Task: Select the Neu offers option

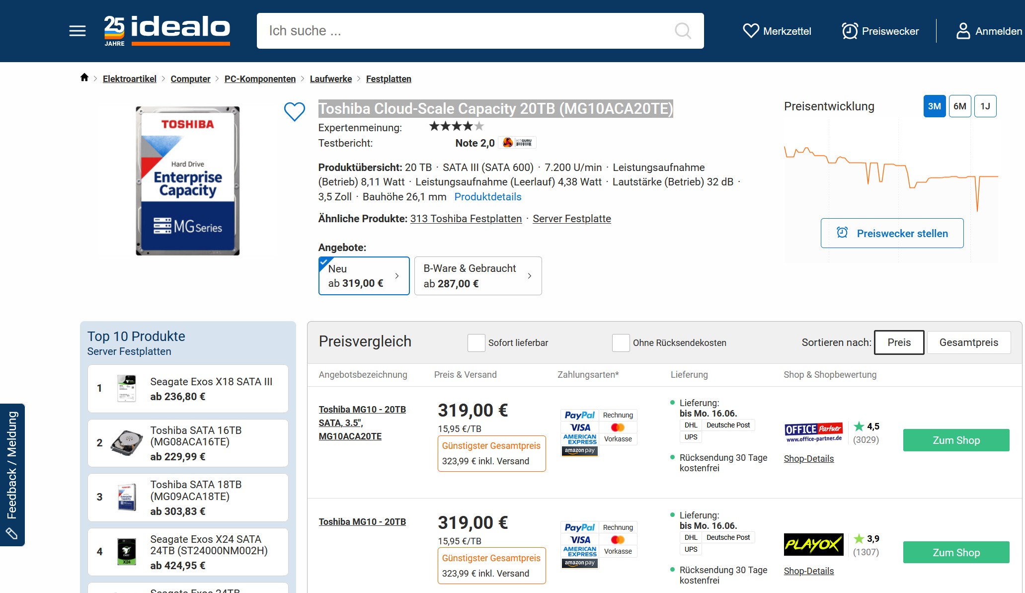Action: pyautogui.click(x=364, y=276)
